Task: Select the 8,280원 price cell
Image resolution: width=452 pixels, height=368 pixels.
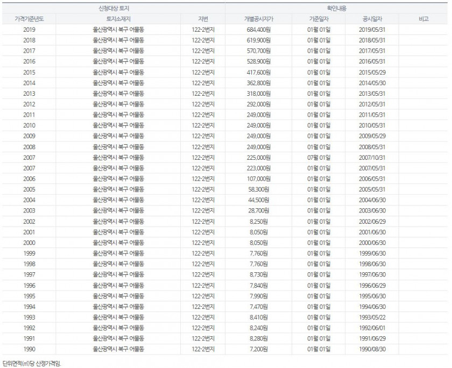Action: (259, 339)
